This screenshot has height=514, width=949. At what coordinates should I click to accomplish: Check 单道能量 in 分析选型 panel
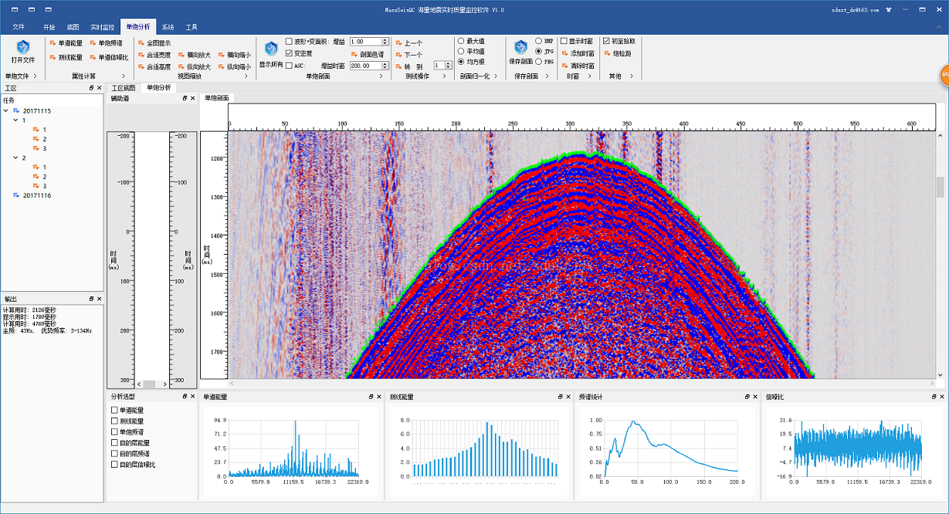click(114, 410)
